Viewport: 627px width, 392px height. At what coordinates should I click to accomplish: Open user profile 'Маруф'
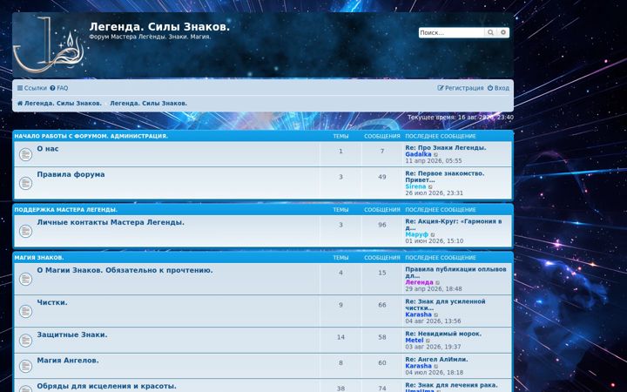pos(416,234)
